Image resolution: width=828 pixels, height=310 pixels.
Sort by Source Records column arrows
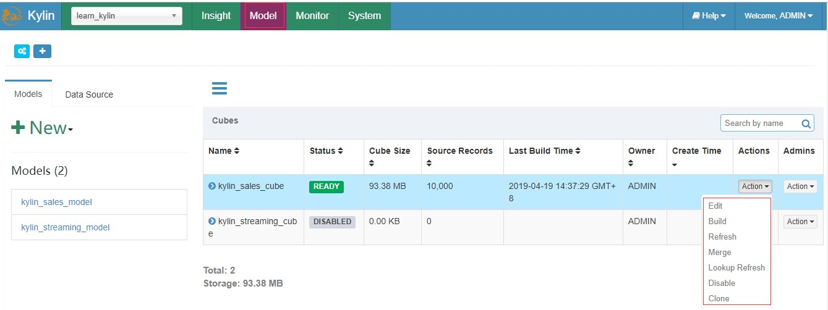click(x=429, y=164)
